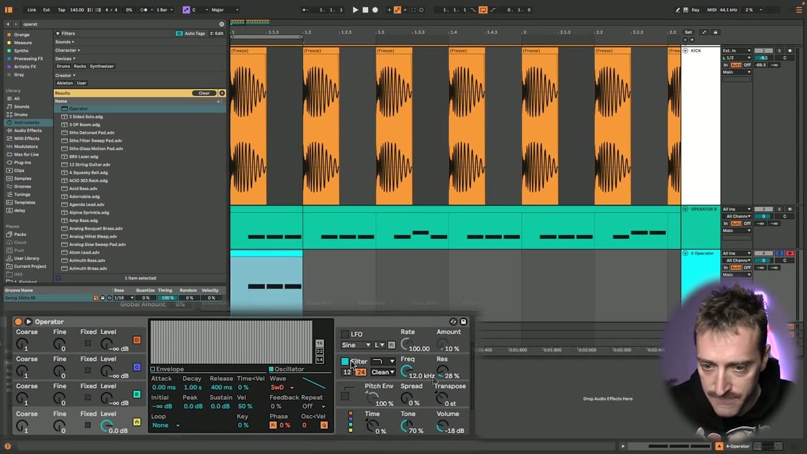807x454 pixels.
Task: Select the Orange collection label
Action: coord(21,35)
